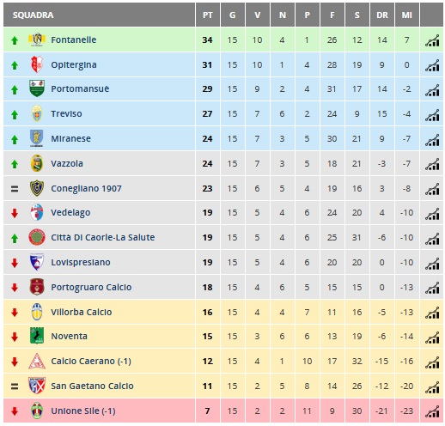The width and height of the screenshot is (445, 426).
Task: Click the chart icon in Unione Sile row
Action: (432, 411)
